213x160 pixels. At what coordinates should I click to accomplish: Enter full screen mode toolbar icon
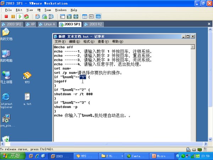76,17
